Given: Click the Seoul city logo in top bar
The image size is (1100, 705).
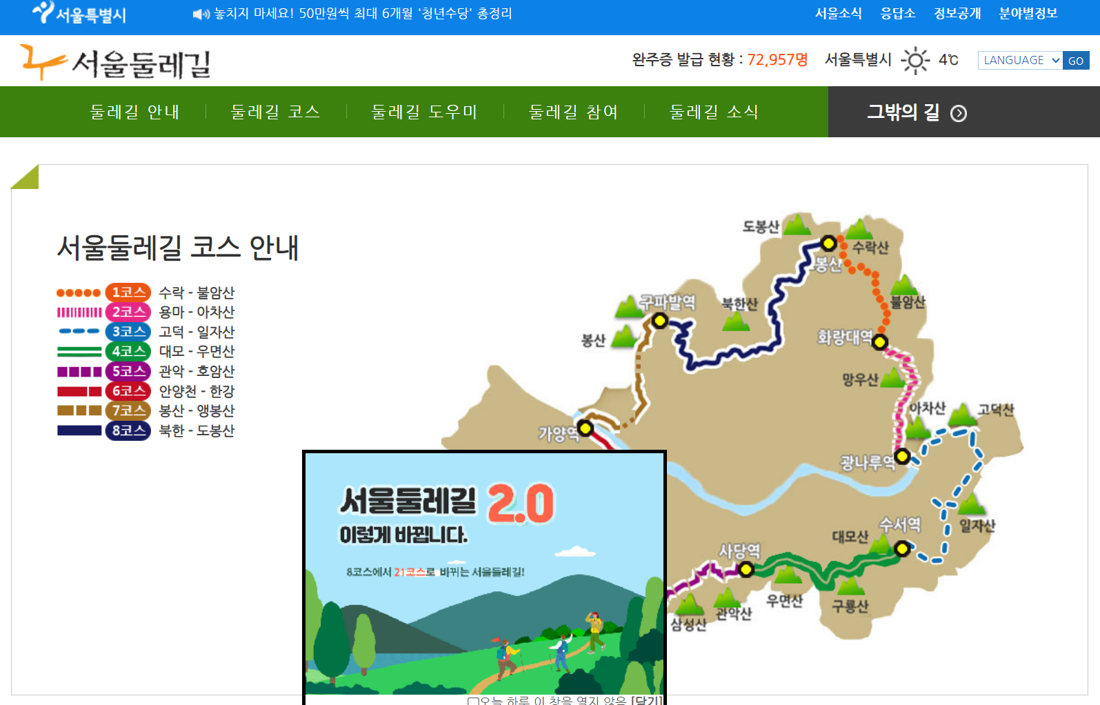Looking at the screenshot, I should click(x=79, y=13).
